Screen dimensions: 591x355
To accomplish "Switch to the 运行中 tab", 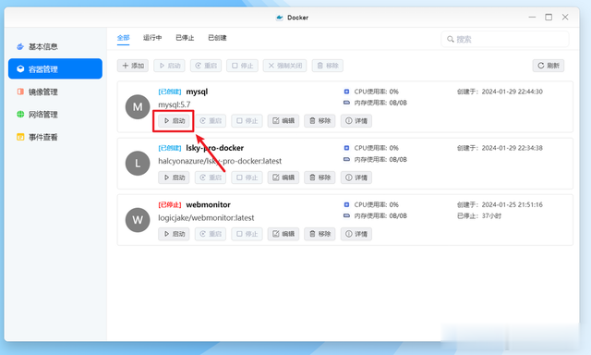I will tap(152, 38).
